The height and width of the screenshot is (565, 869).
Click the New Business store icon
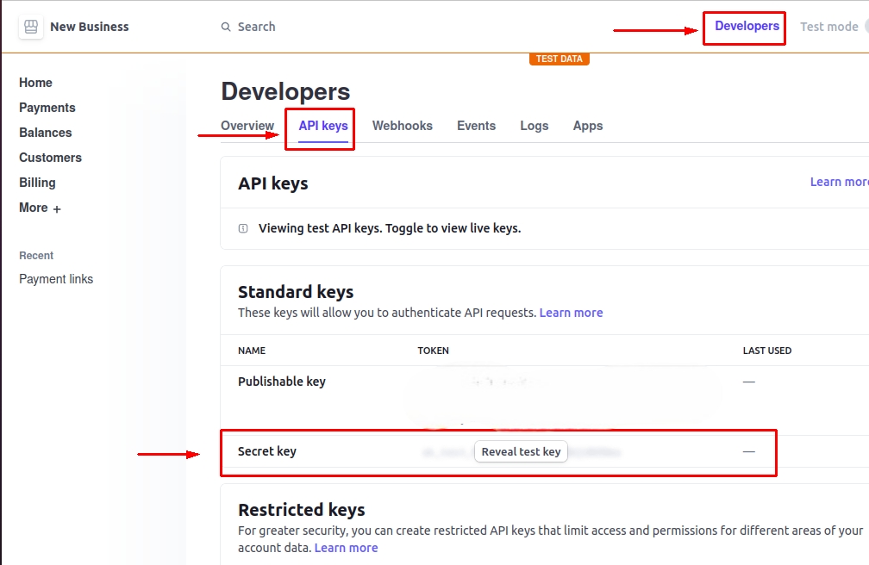[31, 27]
